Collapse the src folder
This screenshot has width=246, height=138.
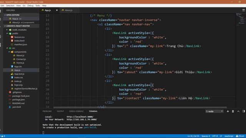point(13,48)
